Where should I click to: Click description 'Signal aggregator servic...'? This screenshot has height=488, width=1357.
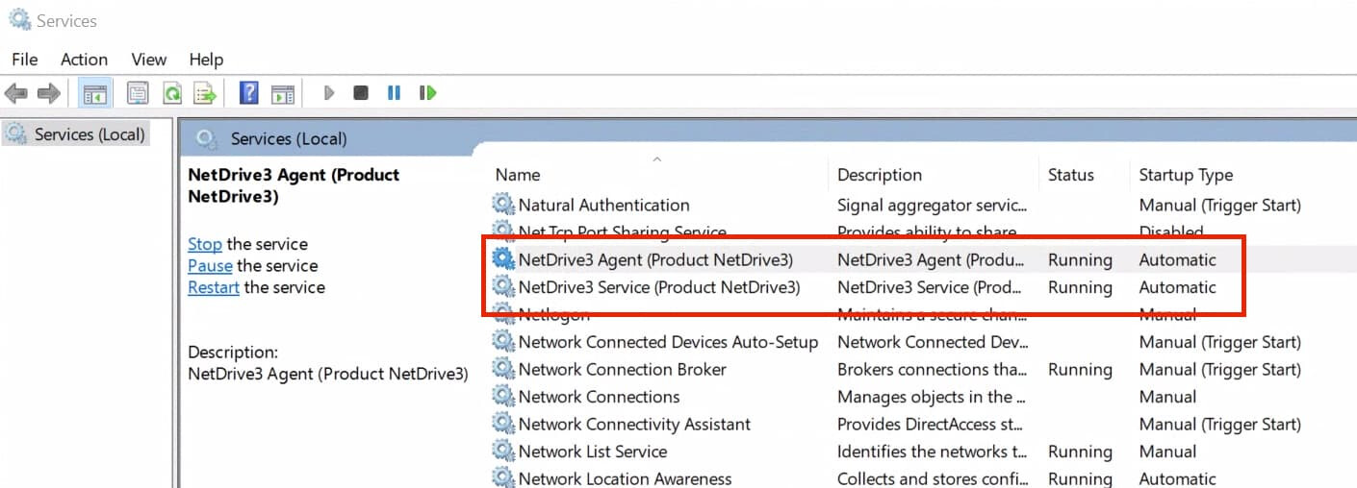pyautogui.click(x=932, y=205)
